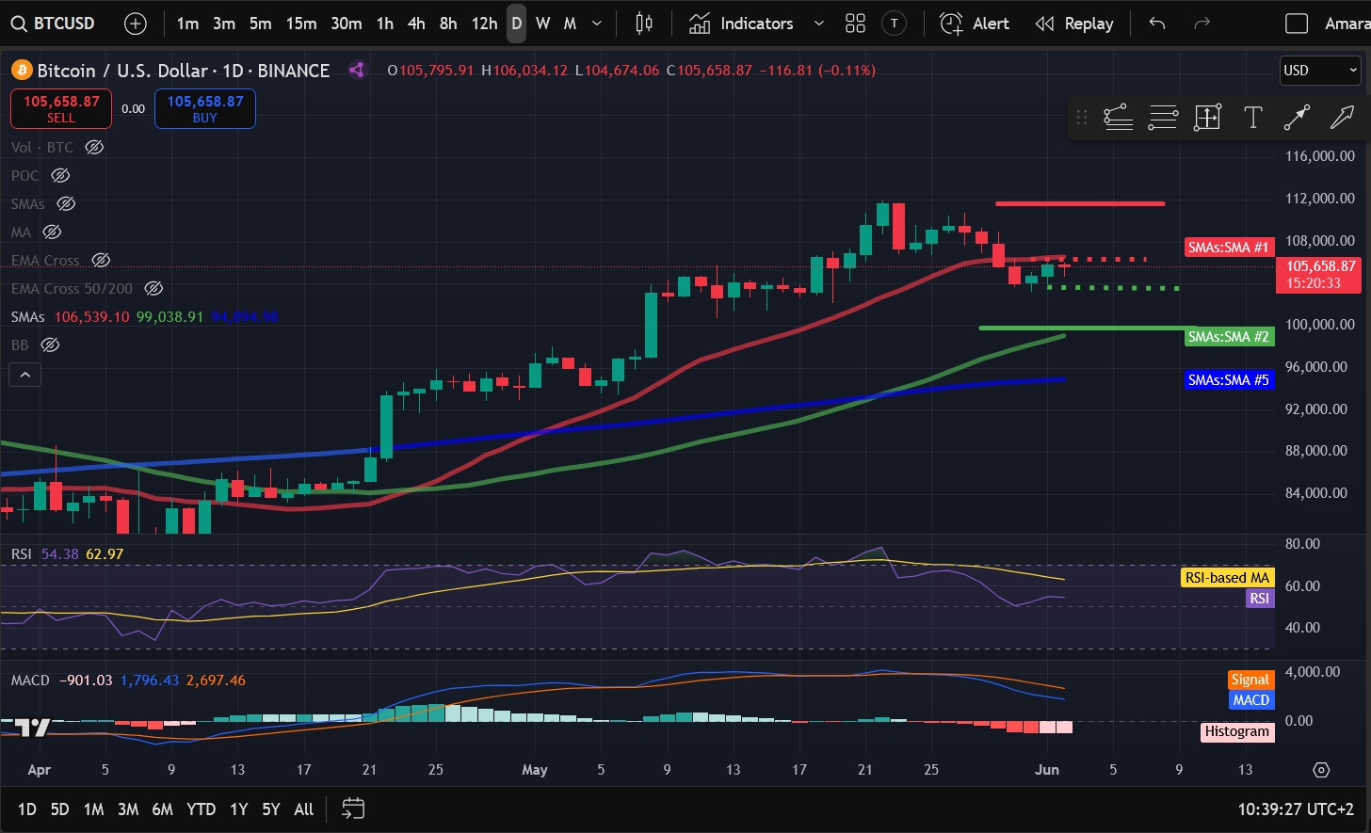Switch to the 4h timeframe

(x=416, y=24)
